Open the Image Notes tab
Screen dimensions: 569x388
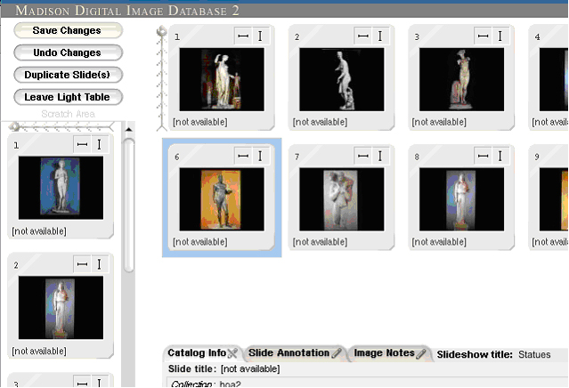(389, 352)
